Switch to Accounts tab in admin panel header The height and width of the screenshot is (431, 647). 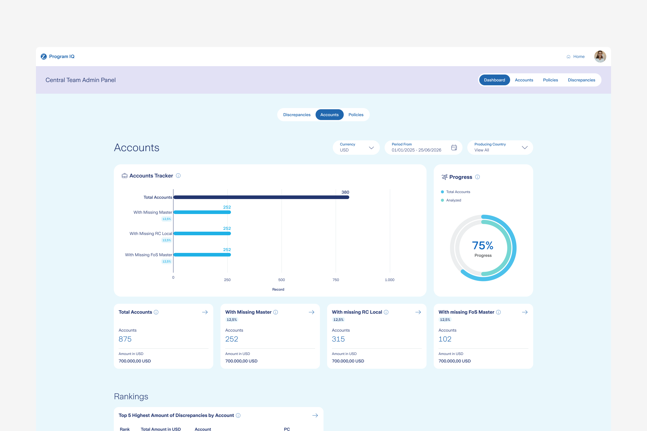524,80
